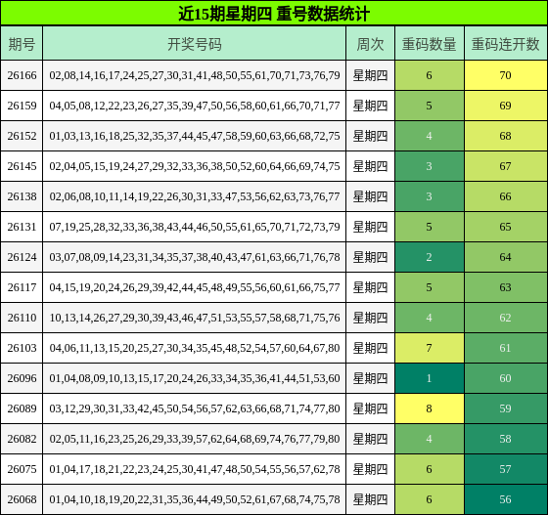Select period number 26075
The height and width of the screenshot is (515, 548).
click(x=22, y=469)
